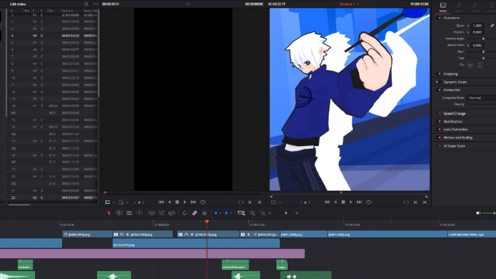Screen dimensions: 496x279
Task: Toggle loop in source viewer
Action: (x=203, y=202)
